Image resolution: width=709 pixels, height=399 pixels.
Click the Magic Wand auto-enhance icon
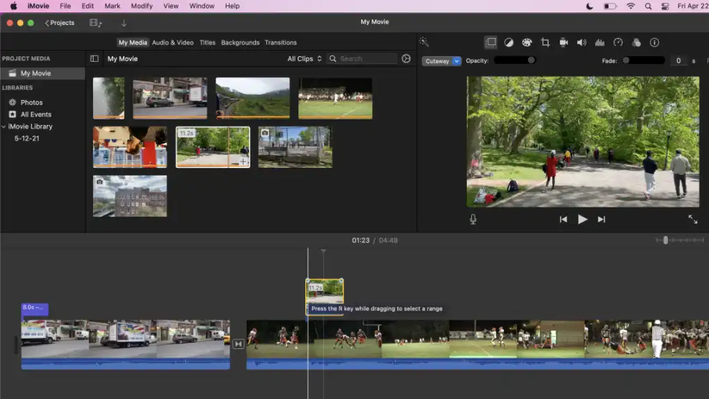(x=424, y=42)
